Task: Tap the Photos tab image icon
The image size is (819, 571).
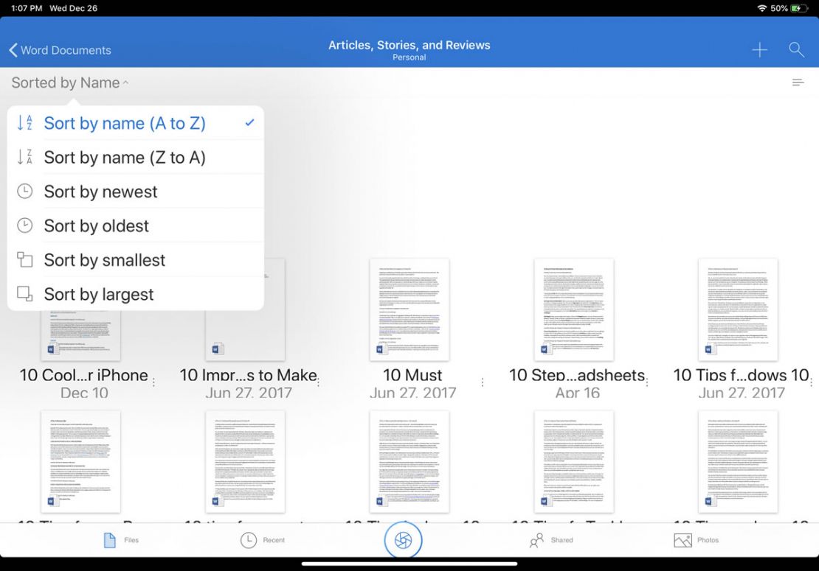Action: 682,539
